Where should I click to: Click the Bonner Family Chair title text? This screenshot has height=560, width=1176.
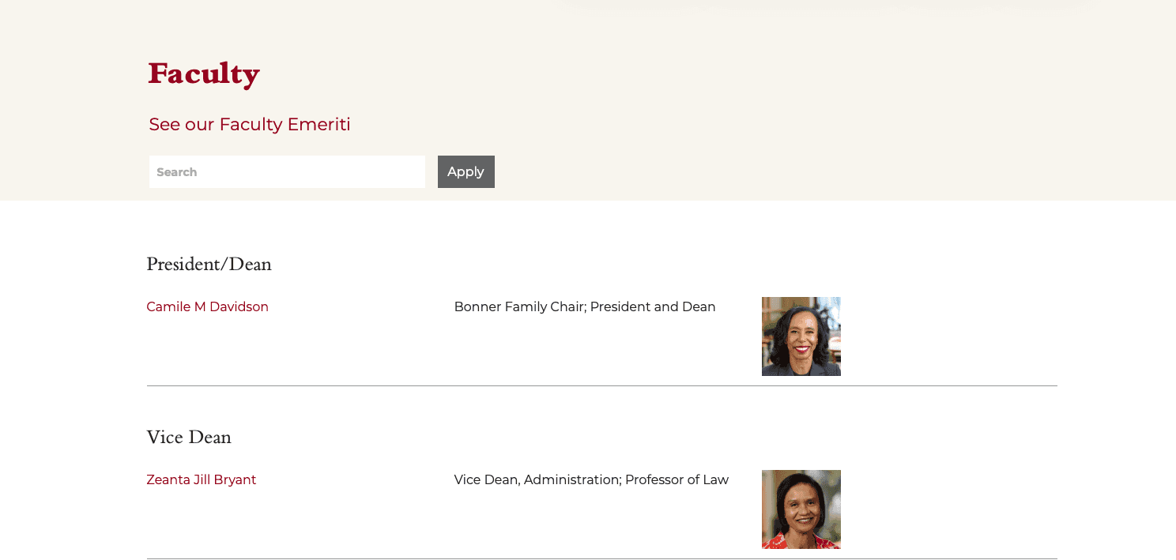(519, 307)
